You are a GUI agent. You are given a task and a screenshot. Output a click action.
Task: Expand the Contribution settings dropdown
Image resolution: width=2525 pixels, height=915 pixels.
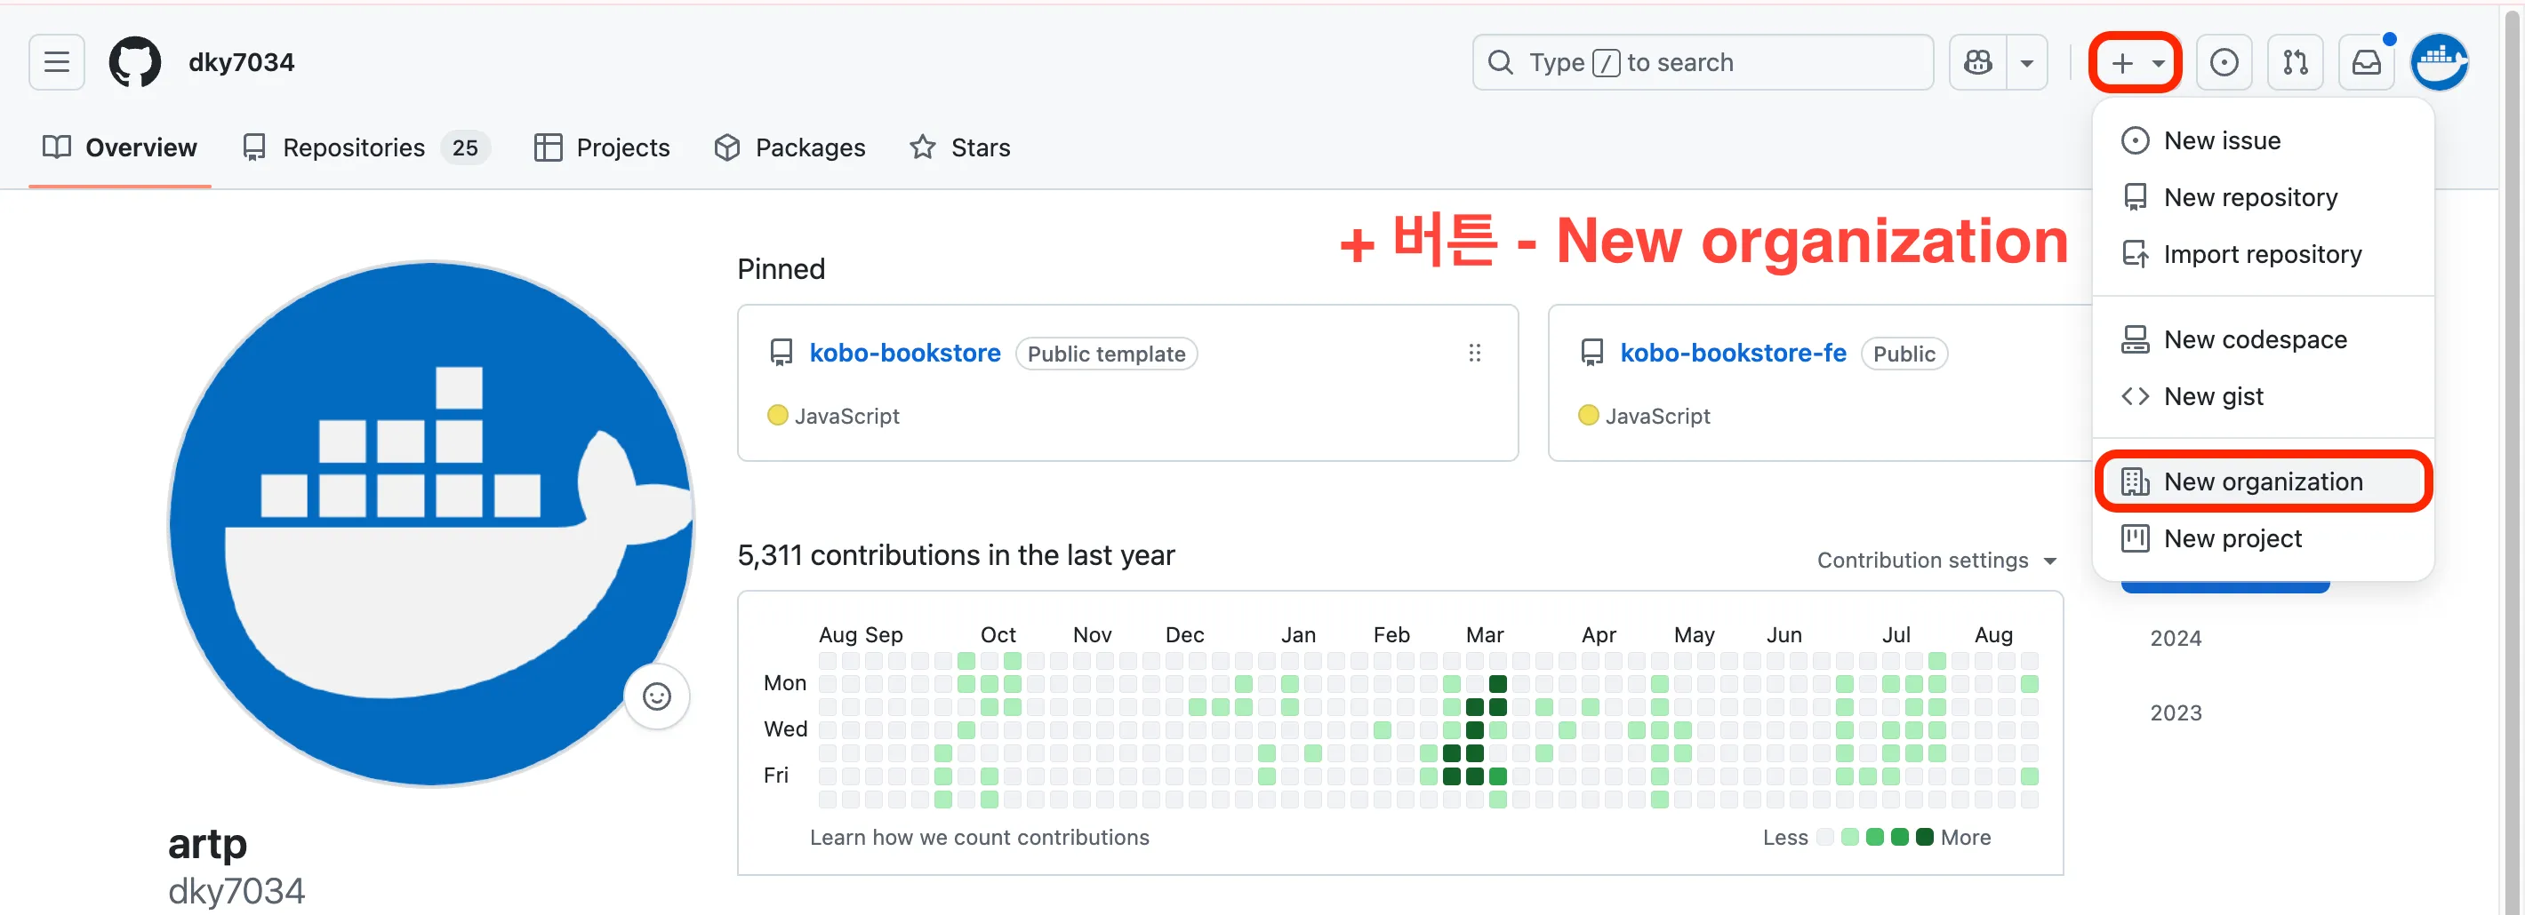1936,561
